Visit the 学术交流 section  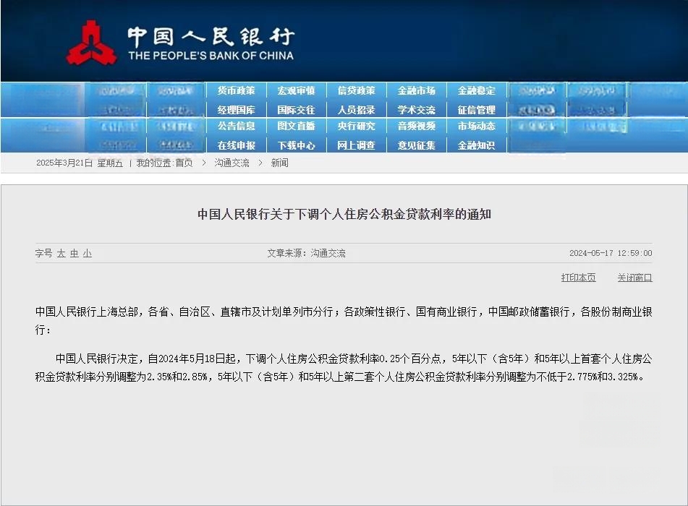pos(417,110)
